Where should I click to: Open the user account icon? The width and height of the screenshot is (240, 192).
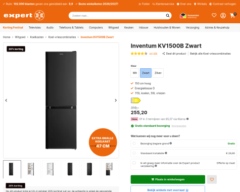tap(223, 16)
